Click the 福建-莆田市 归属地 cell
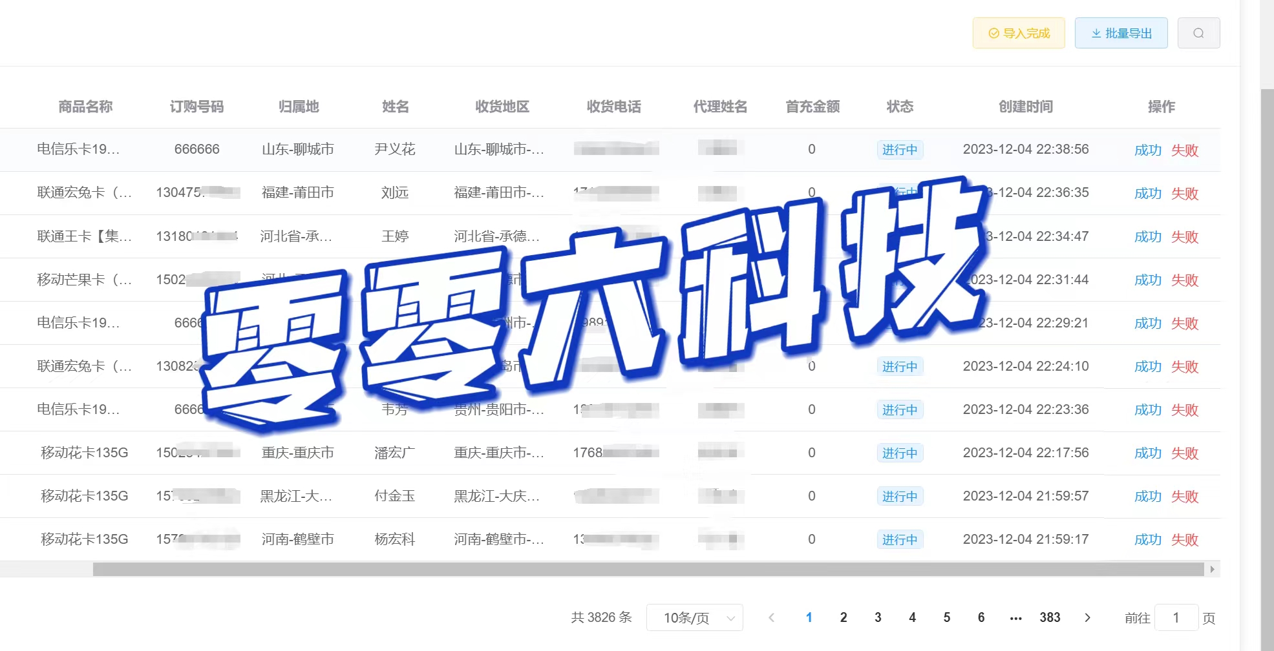 [x=298, y=192]
